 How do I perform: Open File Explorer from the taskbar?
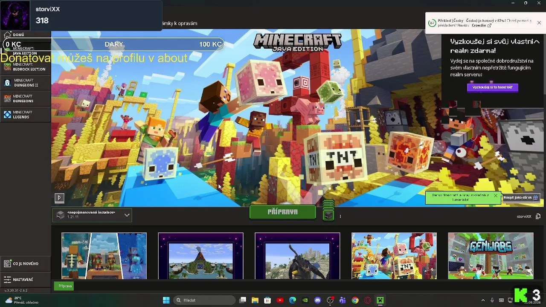255,300
